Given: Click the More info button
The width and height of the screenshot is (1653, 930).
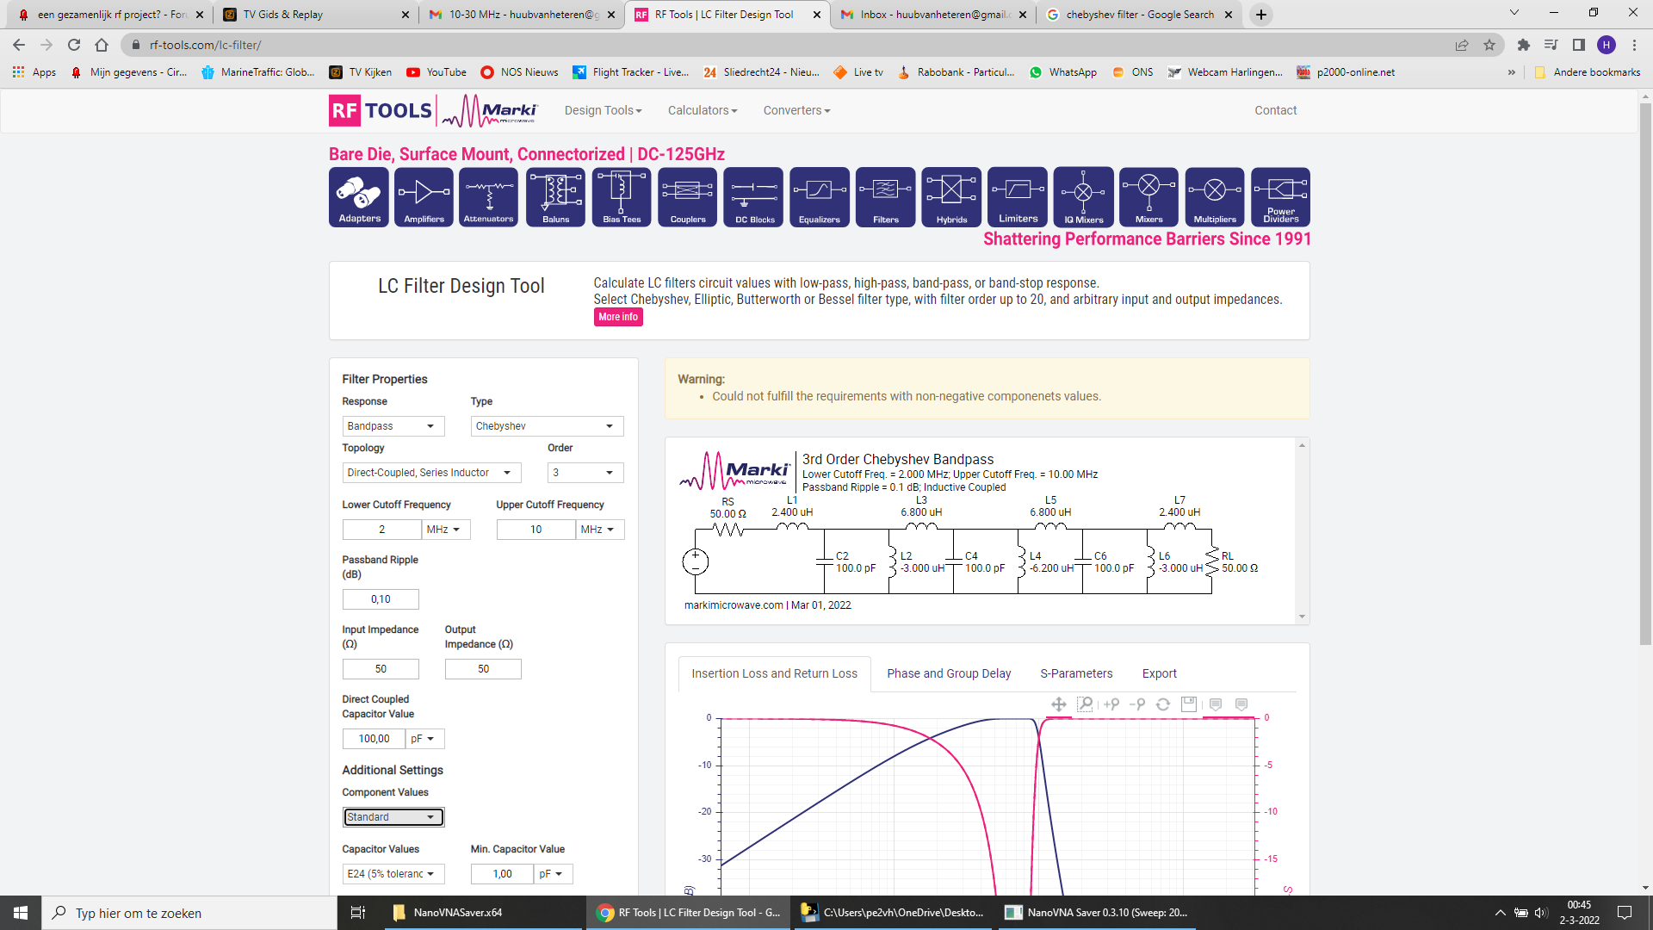Looking at the screenshot, I should [618, 317].
